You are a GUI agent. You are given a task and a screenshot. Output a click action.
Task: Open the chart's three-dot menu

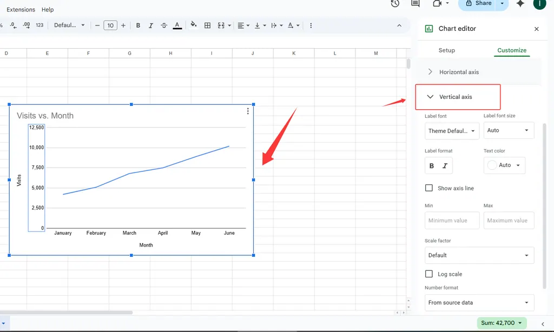pyautogui.click(x=248, y=111)
